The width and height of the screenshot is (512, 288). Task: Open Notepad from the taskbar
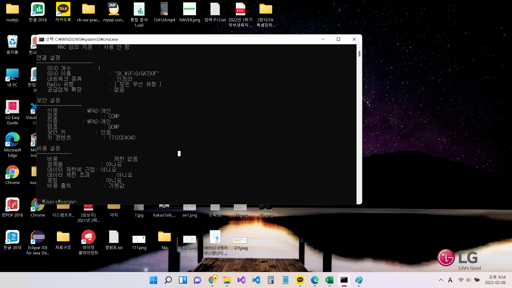[285, 280]
